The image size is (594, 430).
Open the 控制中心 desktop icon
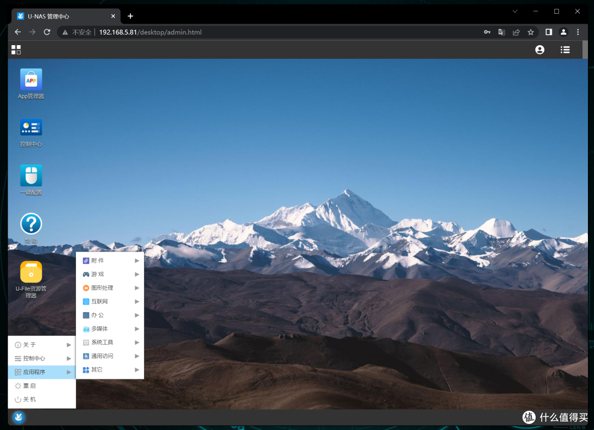(31, 128)
